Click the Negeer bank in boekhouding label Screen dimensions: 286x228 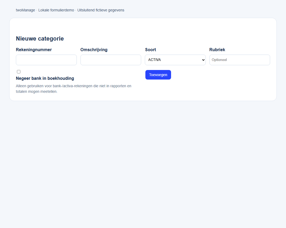click(x=45, y=78)
